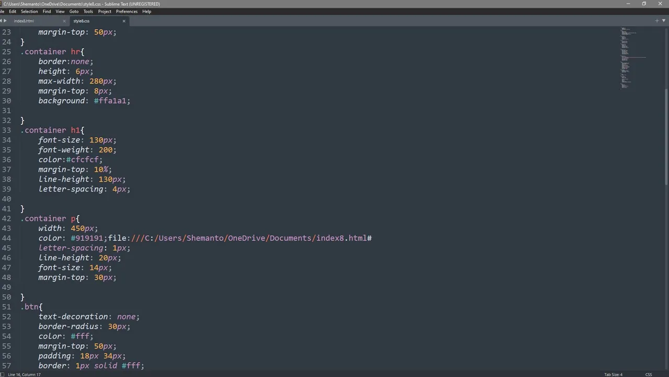Change the CSS syntax in status bar
The image size is (669, 377).
tap(649, 374)
